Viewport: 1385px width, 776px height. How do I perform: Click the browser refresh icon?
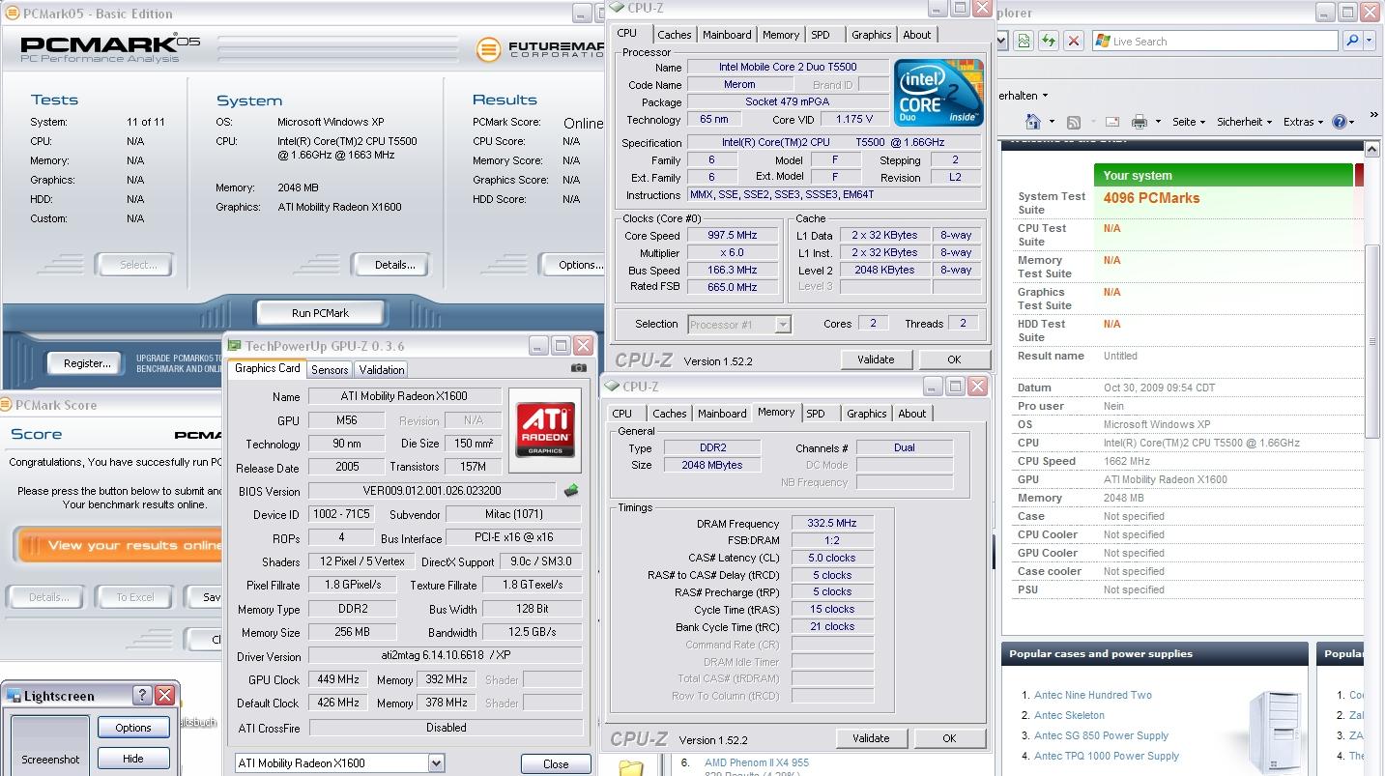(1049, 41)
